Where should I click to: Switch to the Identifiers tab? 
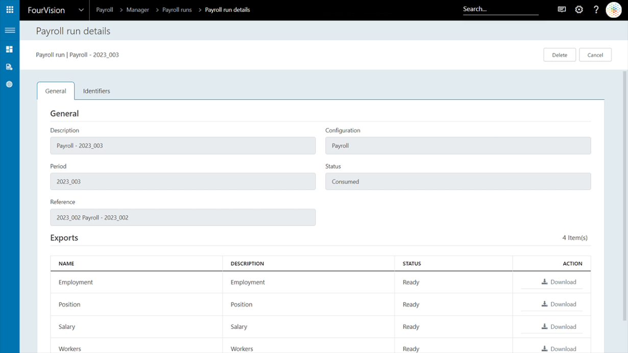click(96, 91)
